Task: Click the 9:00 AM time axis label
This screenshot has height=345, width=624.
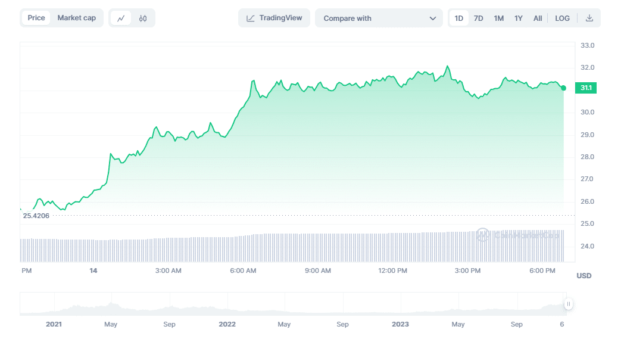Action: point(317,271)
